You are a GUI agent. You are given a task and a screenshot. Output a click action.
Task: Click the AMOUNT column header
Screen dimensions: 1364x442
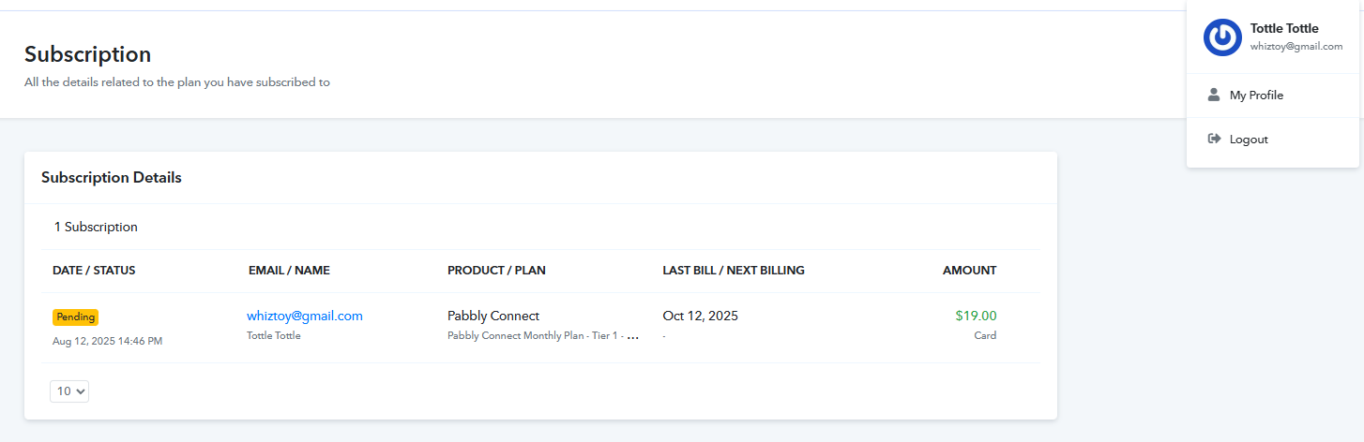970,271
